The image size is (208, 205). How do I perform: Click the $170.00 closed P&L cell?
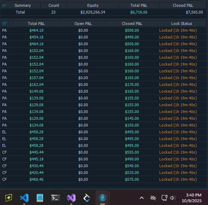132,84
